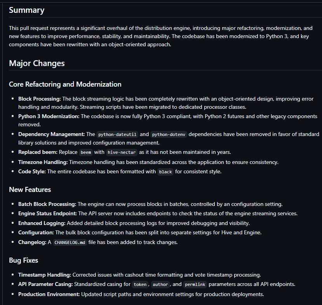Click the New Features heading
The height and width of the screenshot is (305, 322).
30,190
